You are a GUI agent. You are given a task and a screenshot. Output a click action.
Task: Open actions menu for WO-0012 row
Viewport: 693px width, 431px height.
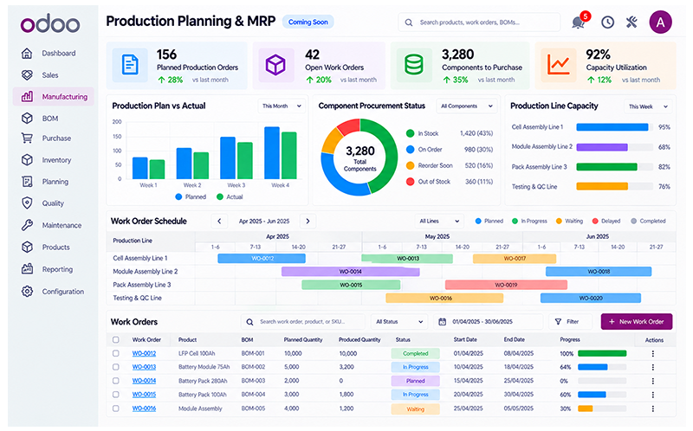click(x=653, y=354)
